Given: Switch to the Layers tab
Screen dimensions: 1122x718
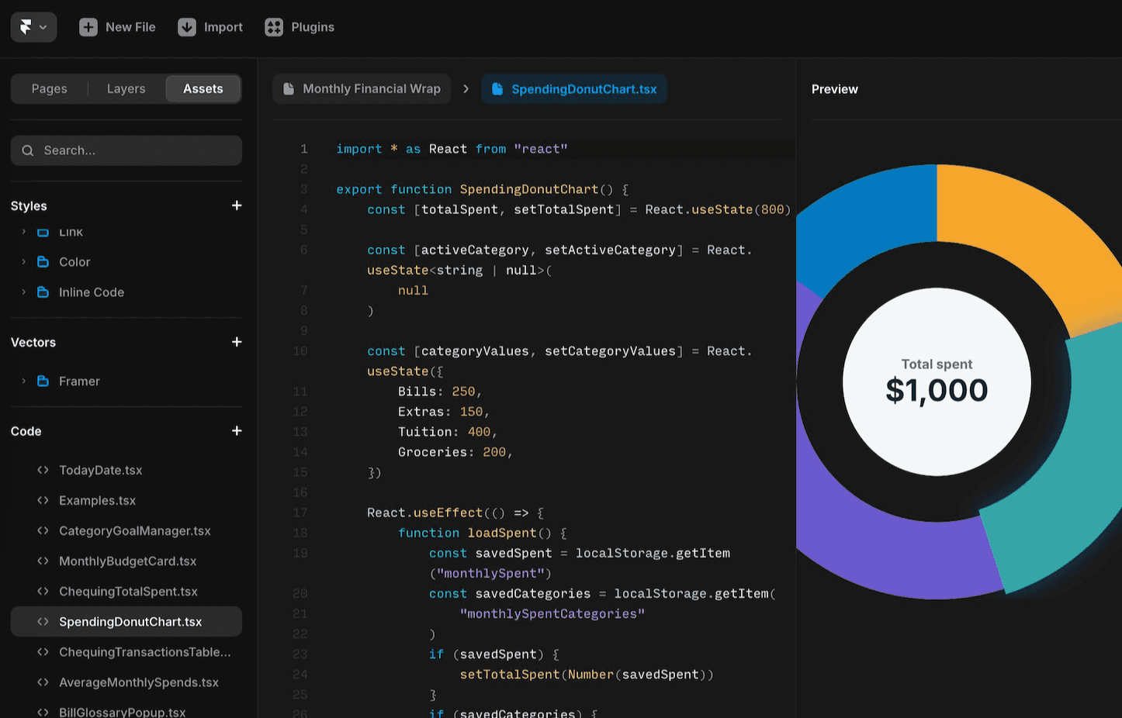Looking at the screenshot, I should pyautogui.click(x=126, y=89).
